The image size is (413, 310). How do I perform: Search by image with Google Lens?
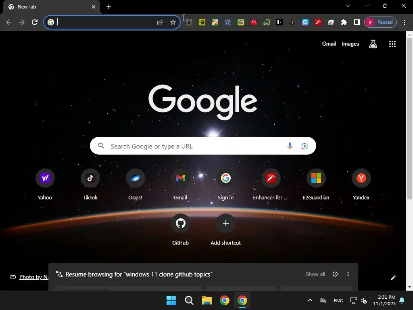pos(305,146)
